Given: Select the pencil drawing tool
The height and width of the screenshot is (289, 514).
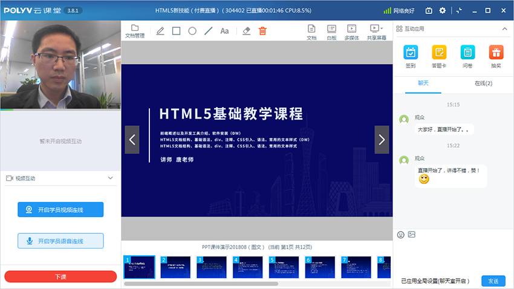Looking at the screenshot, I should pyautogui.click(x=160, y=31).
